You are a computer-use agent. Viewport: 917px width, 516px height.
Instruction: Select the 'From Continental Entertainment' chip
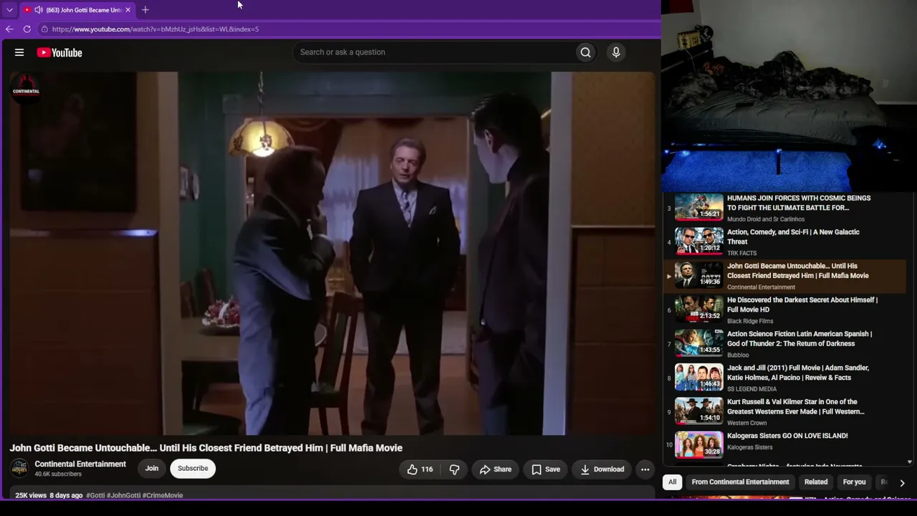coord(740,482)
